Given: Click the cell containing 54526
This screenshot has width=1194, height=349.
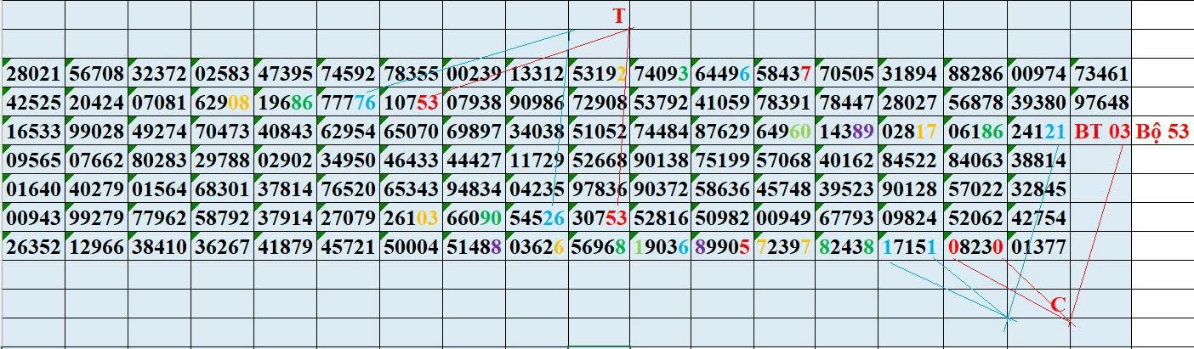Looking at the screenshot, I should click(x=536, y=219).
